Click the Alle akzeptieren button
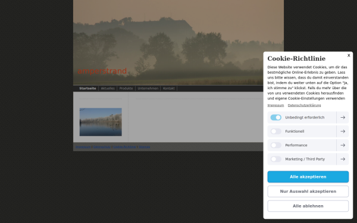Image resolution: width=357 pixels, height=223 pixels. point(308,177)
